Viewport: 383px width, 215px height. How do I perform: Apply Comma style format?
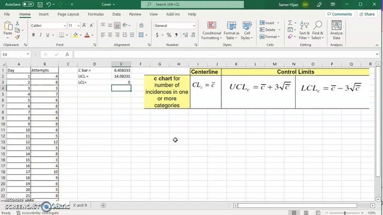pos(177,35)
